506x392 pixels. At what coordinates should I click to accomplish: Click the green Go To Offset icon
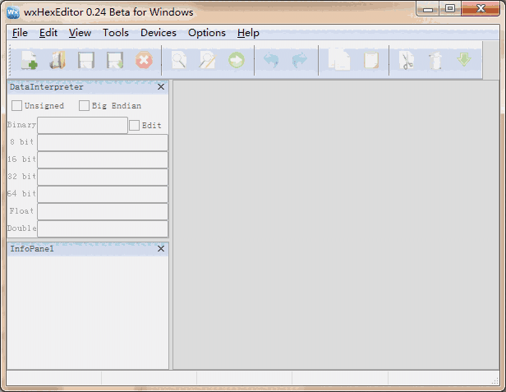(x=237, y=60)
